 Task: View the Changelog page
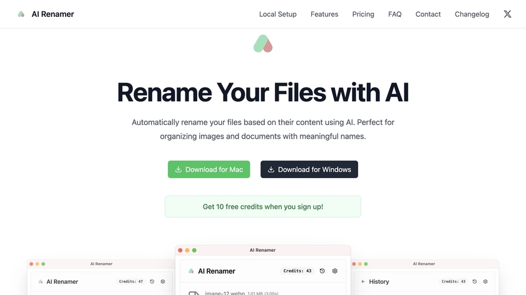pos(472,14)
